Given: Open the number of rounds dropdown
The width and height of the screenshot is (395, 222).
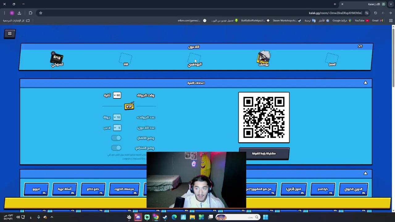Looking at the screenshot, I should [x=117, y=117].
